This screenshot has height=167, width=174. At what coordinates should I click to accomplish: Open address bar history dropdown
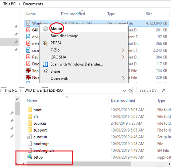[x=124, y=91]
